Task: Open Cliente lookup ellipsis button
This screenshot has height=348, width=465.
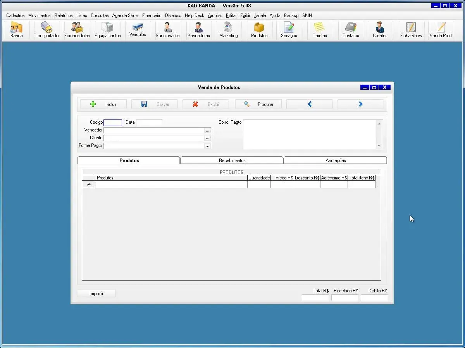Action: (208, 138)
